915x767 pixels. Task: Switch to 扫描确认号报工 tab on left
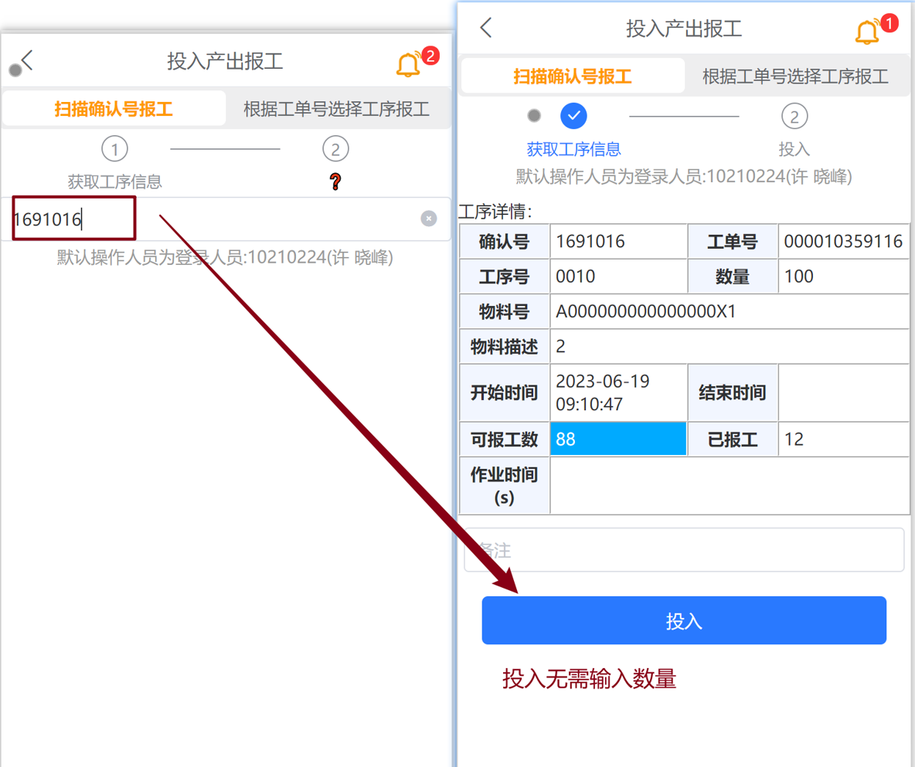point(114,108)
